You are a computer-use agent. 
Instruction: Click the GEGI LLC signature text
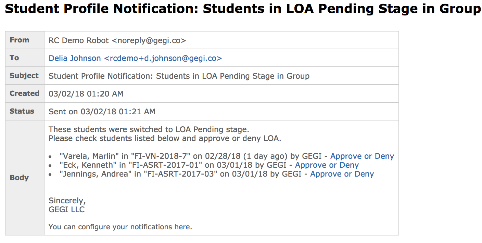[66, 209]
